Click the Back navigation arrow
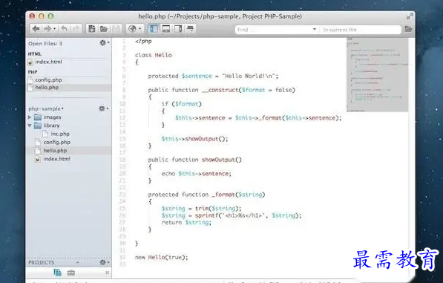 point(36,29)
